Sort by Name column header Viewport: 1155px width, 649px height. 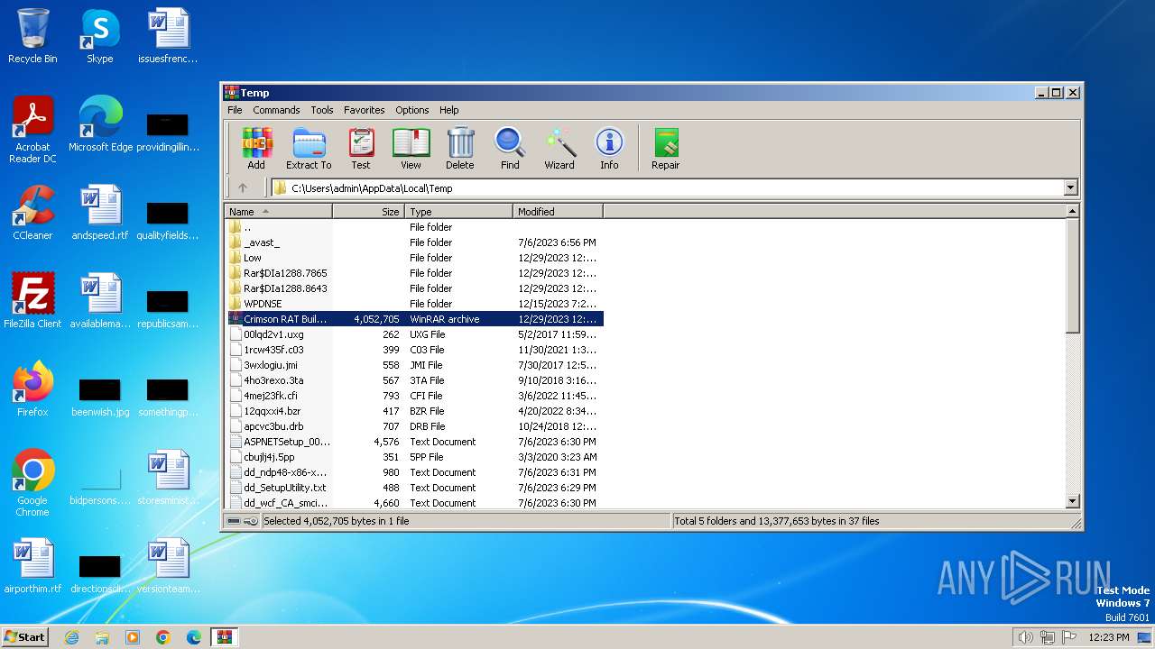[x=278, y=212]
